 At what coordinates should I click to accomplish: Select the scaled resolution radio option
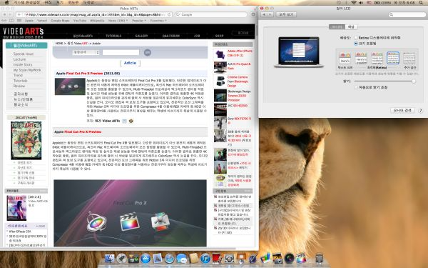[x=356, y=44]
